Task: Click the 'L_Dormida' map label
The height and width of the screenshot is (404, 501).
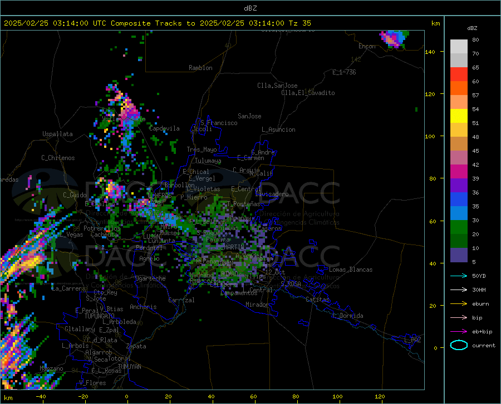Action: 347,316
